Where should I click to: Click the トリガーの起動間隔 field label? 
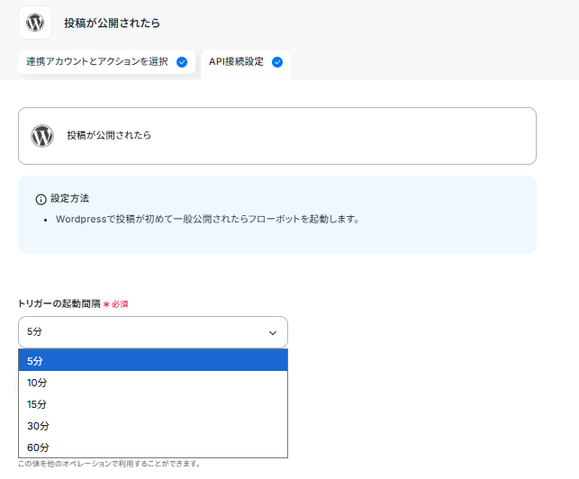coord(59,304)
